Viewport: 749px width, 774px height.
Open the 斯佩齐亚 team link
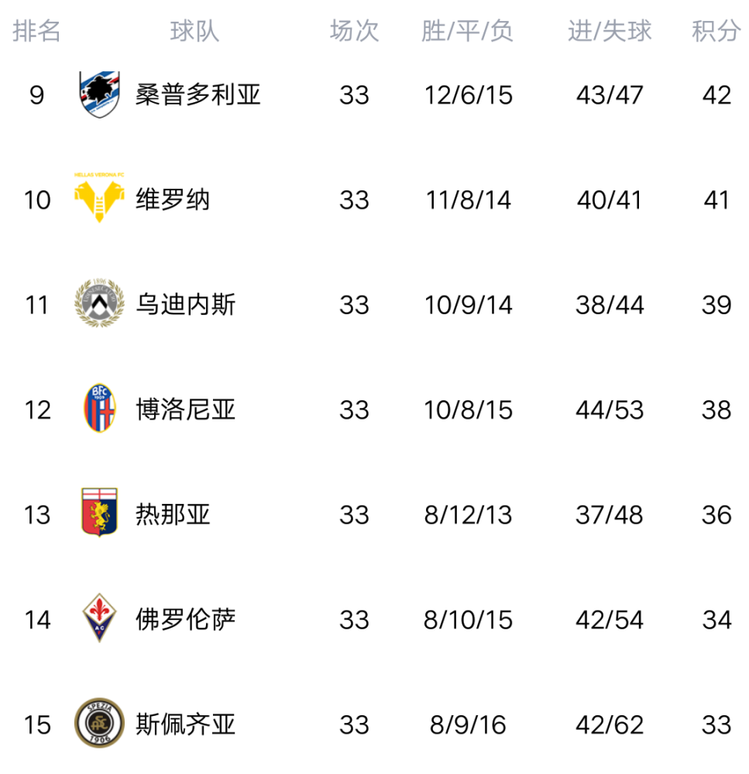click(x=185, y=724)
